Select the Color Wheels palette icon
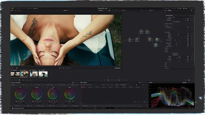Image resolution: width=205 pixels, height=115 pixels. pos(19,80)
